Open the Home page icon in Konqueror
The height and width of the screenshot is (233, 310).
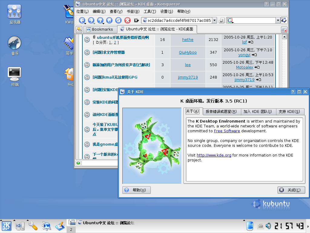109,20
